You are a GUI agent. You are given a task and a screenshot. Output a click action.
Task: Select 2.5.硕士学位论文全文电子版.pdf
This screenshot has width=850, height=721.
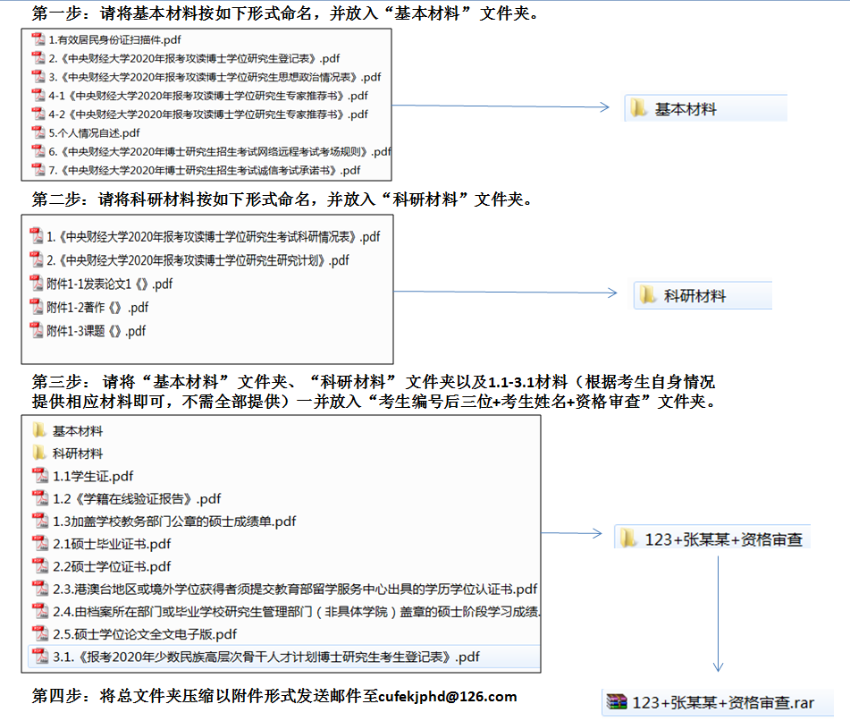coord(145,634)
